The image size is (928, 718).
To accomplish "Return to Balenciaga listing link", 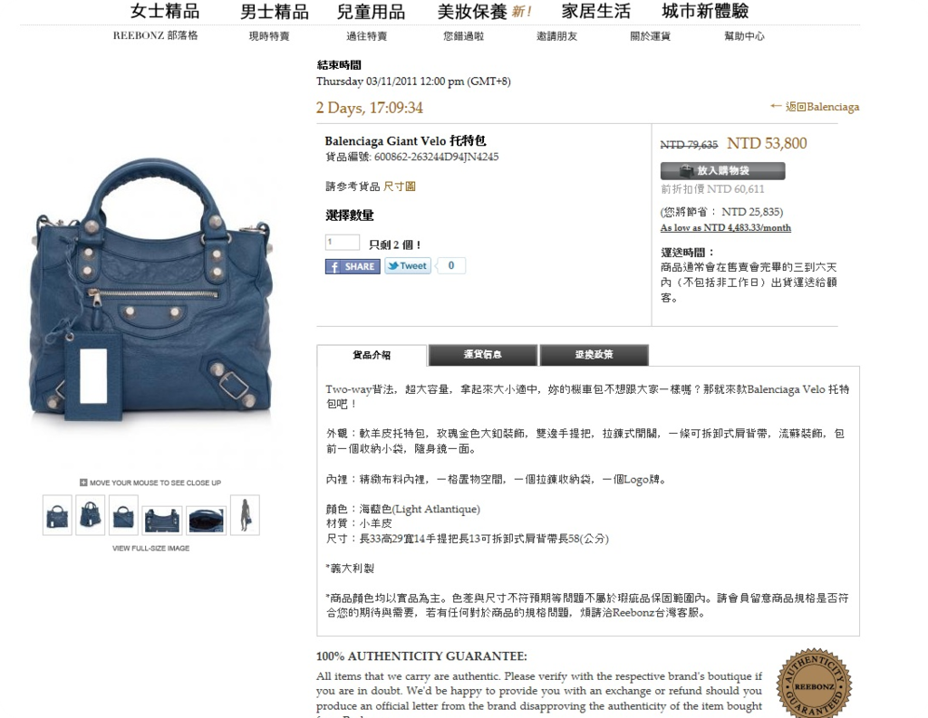I will click(x=815, y=107).
